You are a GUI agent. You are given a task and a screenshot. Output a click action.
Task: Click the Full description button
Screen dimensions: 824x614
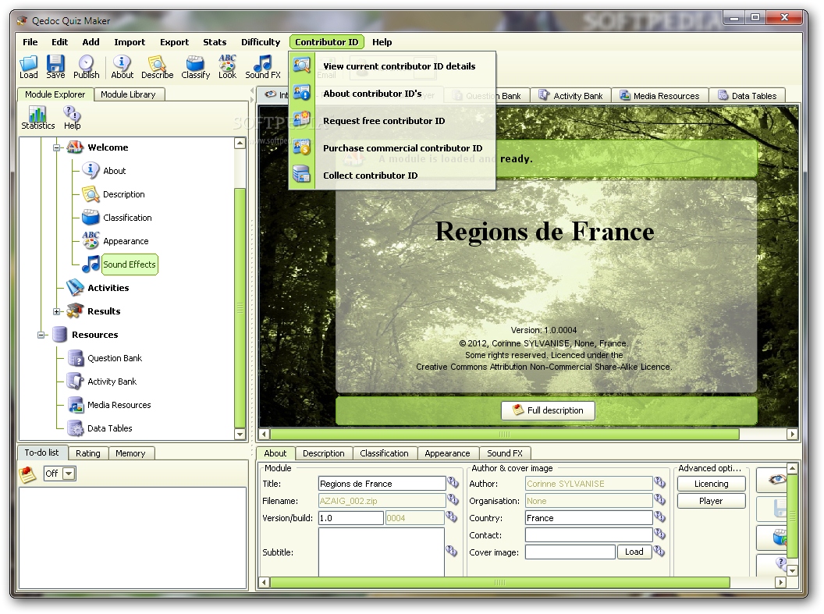click(548, 410)
